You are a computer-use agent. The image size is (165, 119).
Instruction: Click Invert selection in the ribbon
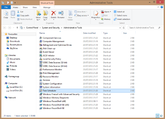(x=122, y=19)
